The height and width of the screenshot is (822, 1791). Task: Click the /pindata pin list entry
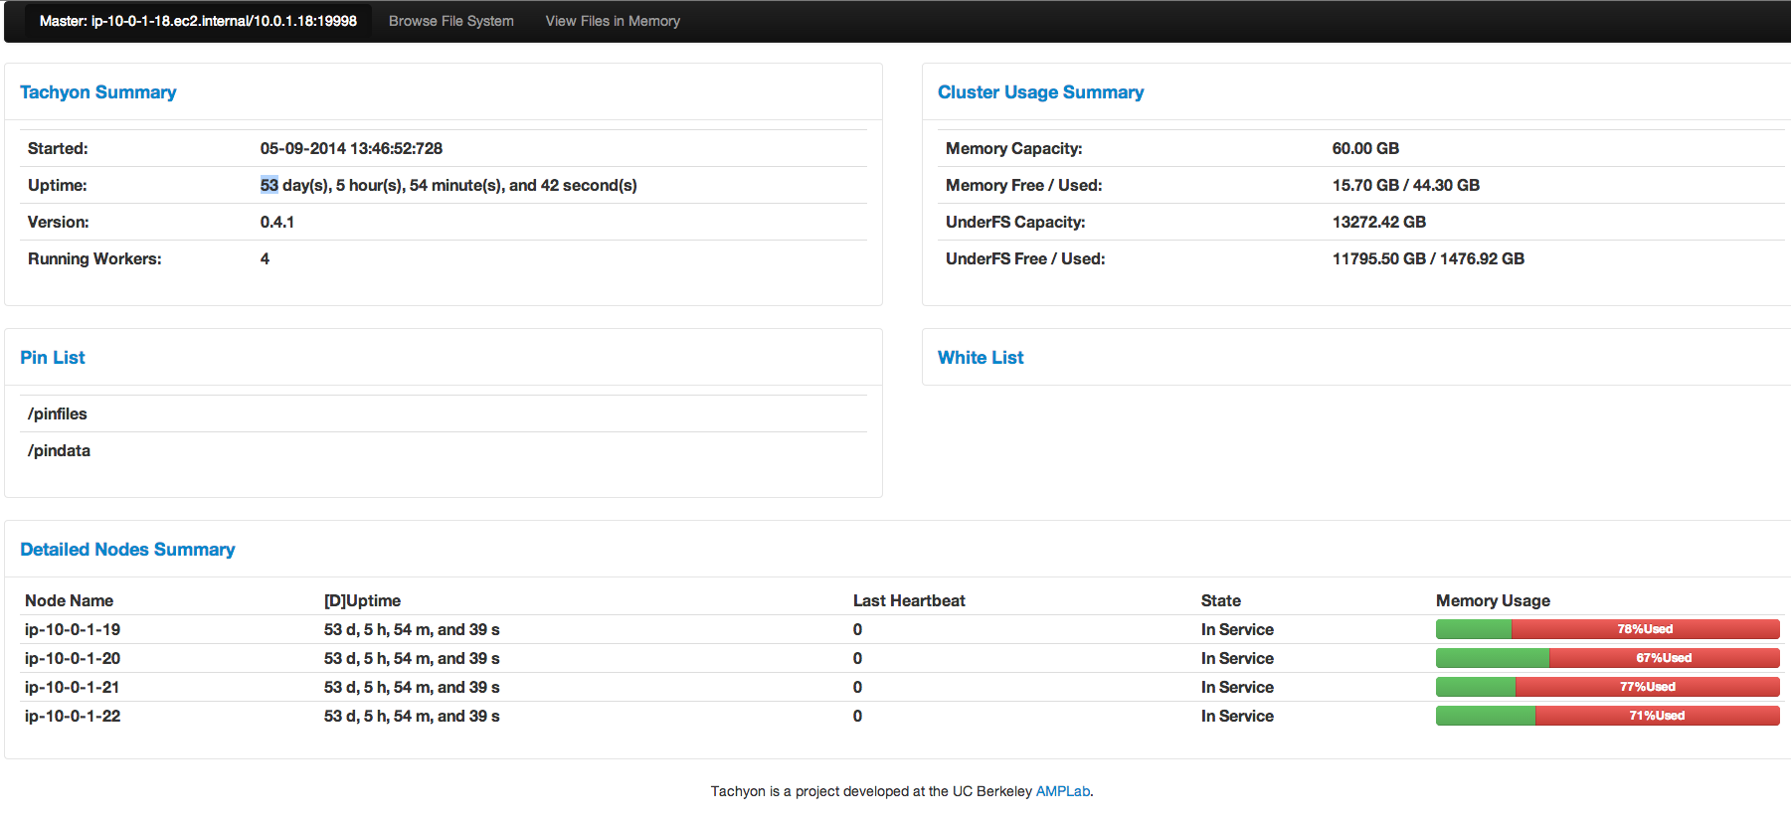click(59, 450)
